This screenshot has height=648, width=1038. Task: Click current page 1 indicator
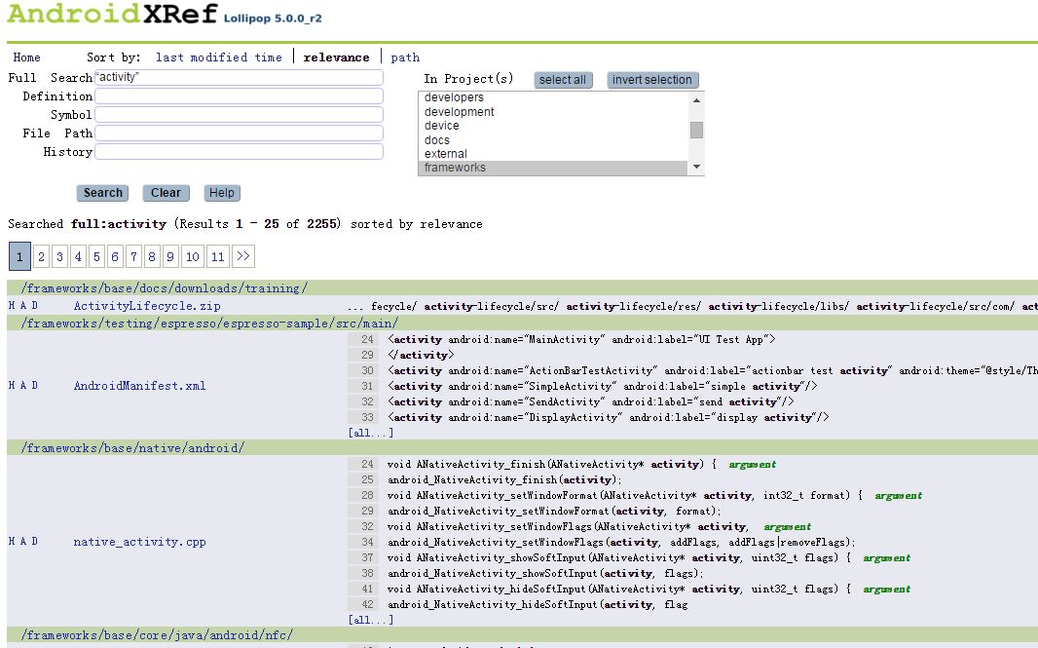click(x=19, y=256)
